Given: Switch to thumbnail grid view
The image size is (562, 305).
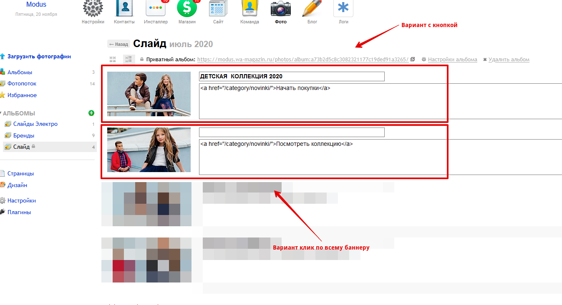Looking at the screenshot, I should (113, 60).
